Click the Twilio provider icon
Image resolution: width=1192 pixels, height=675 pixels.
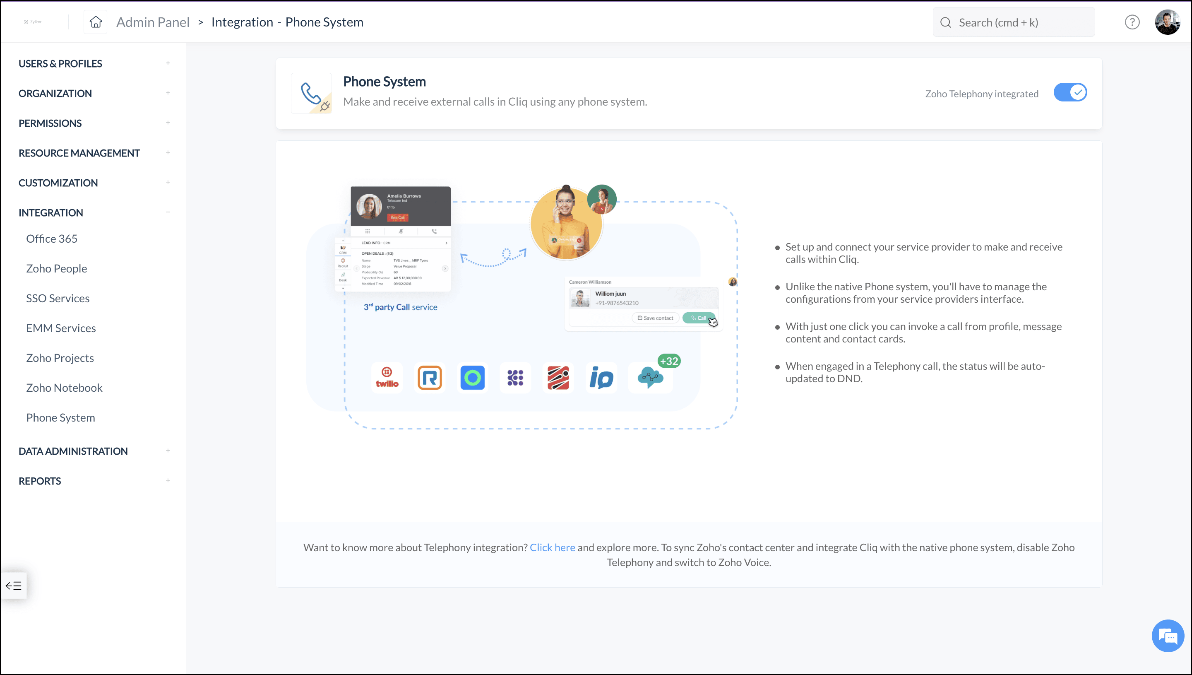point(387,378)
